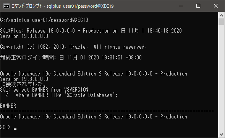Minimize the command prompt window
This screenshot has height=138, width=225.
click(x=181, y=6)
